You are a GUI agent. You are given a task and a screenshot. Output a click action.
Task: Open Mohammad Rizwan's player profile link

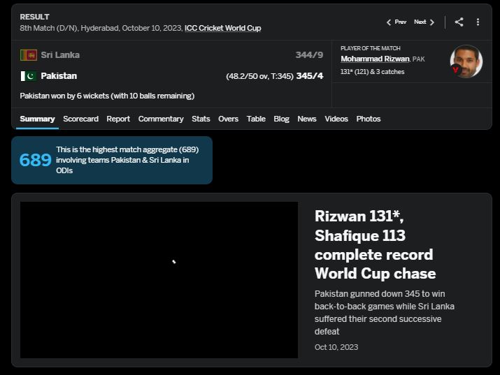click(375, 59)
